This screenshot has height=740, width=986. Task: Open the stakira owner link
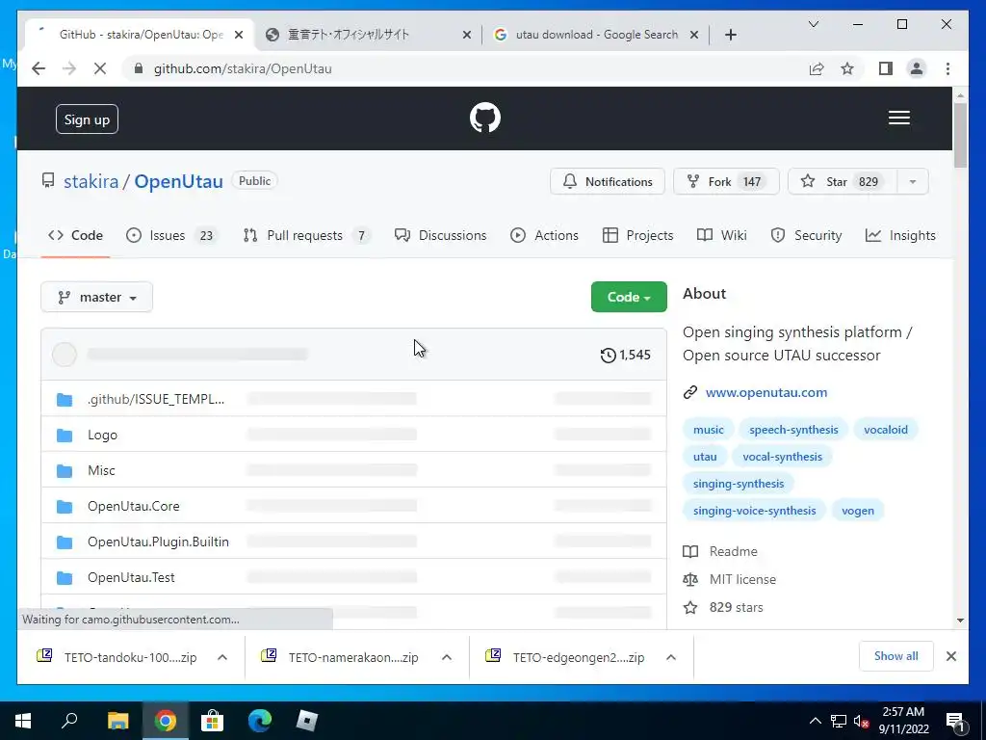[x=91, y=182]
